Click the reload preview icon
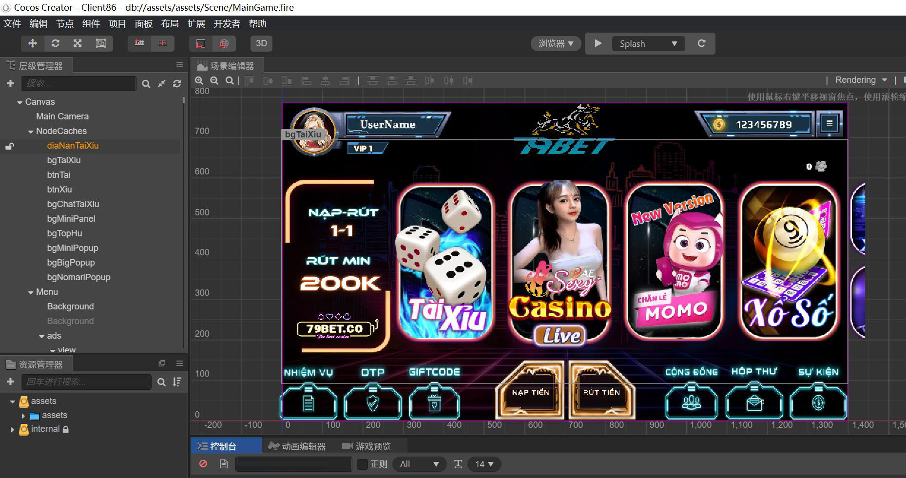Viewport: 906px width, 478px height. pyautogui.click(x=701, y=43)
